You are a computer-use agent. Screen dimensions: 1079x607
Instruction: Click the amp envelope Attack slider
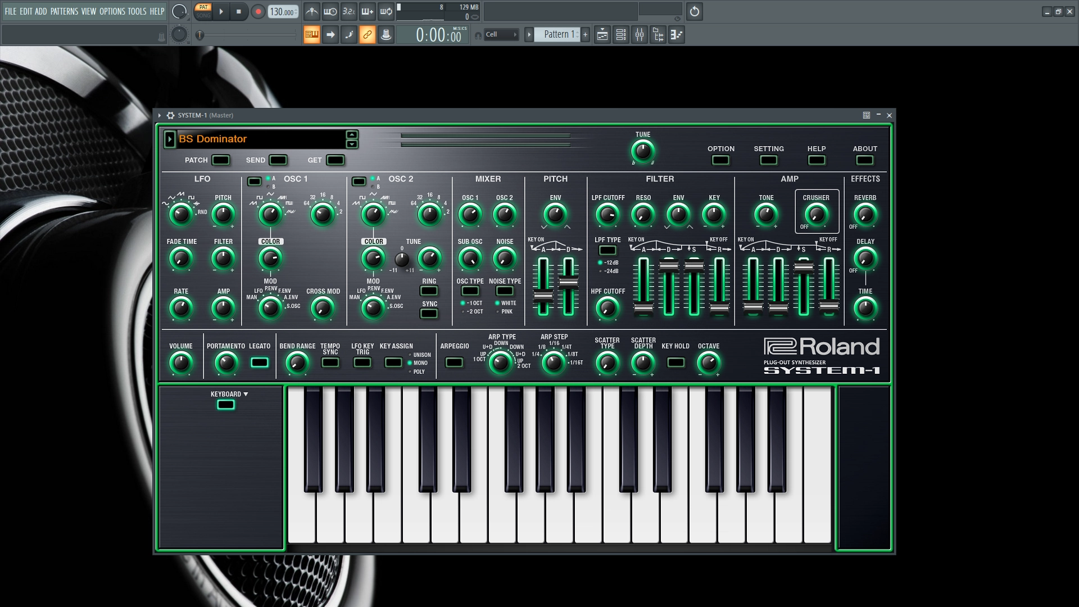(753, 287)
